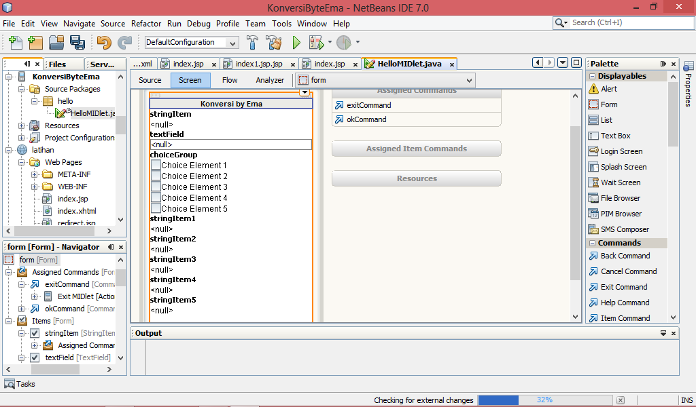Click the Undo toolbar icon

click(x=104, y=43)
